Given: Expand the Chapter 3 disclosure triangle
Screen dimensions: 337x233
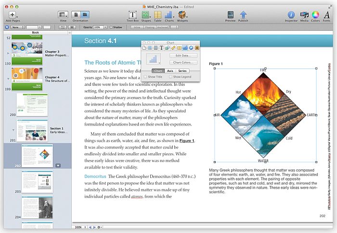Looking at the screenshot, I should tap(7, 51).
